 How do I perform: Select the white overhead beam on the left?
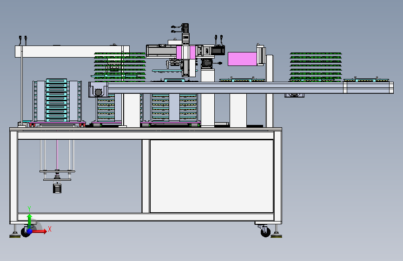click(72, 52)
